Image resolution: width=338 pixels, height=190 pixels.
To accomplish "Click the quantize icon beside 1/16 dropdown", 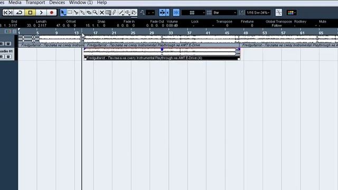I will pos(242,13).
